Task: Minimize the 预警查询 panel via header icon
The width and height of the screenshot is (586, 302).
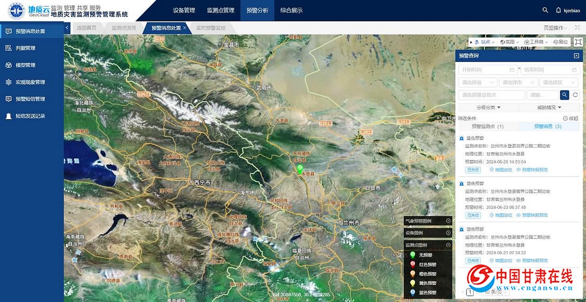Action: coord(576,56)
